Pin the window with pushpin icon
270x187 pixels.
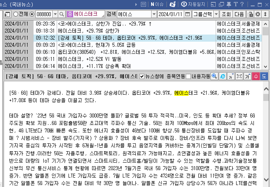(229, 4)
